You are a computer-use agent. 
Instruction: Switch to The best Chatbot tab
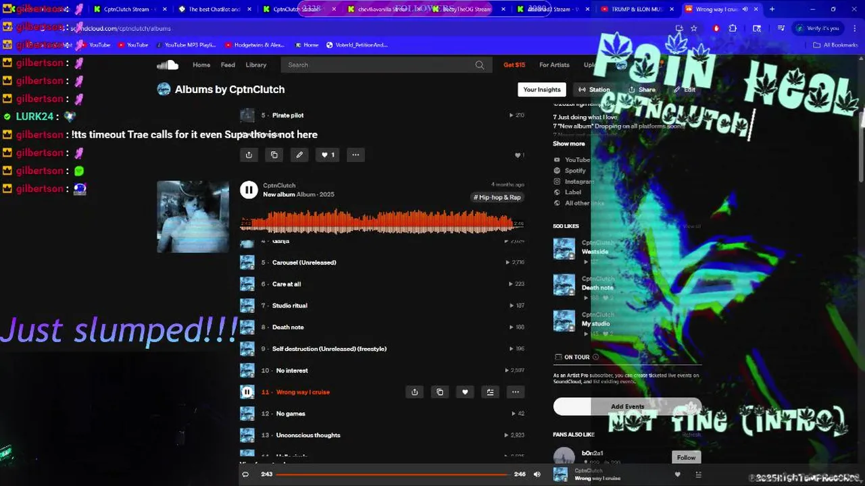coord(214,9)
